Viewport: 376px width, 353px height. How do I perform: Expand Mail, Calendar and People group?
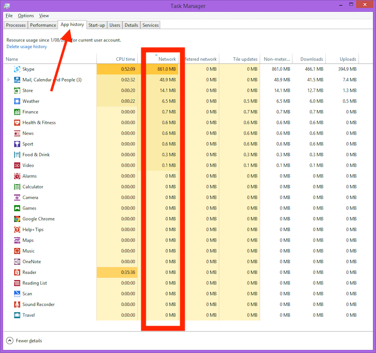point(8,80)
